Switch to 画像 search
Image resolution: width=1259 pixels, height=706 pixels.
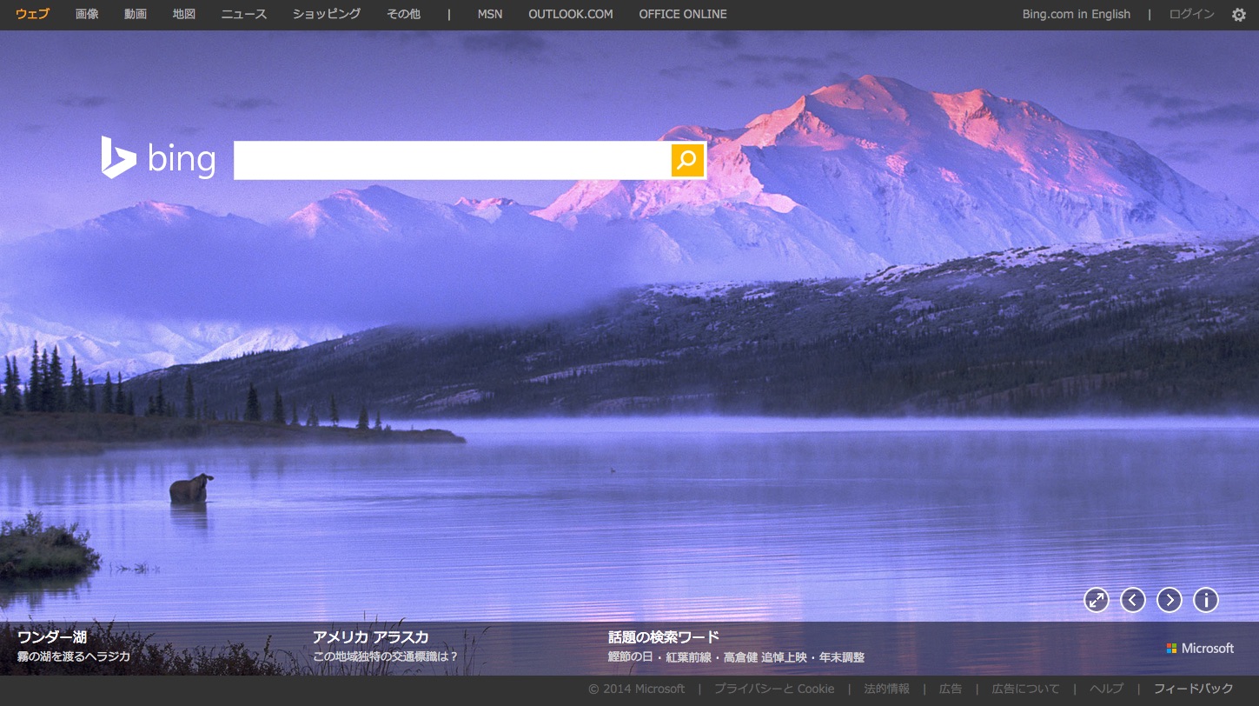coord(87,14)
